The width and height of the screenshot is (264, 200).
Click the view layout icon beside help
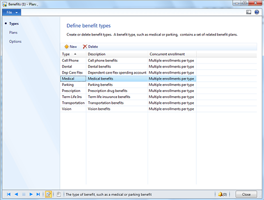click(249, 12)
